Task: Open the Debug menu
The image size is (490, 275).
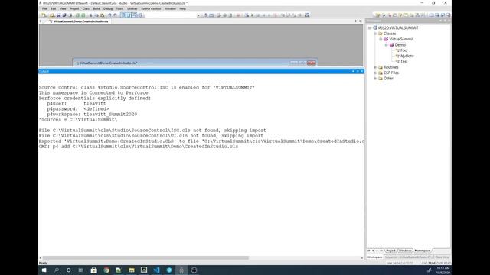Action: click(x=108, y=8)
